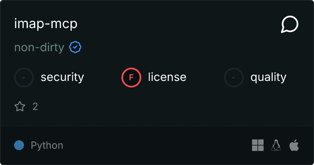Click the Apple macOS icon
The height and width of the screenshot is (165, 314).
tap(294, 145)
